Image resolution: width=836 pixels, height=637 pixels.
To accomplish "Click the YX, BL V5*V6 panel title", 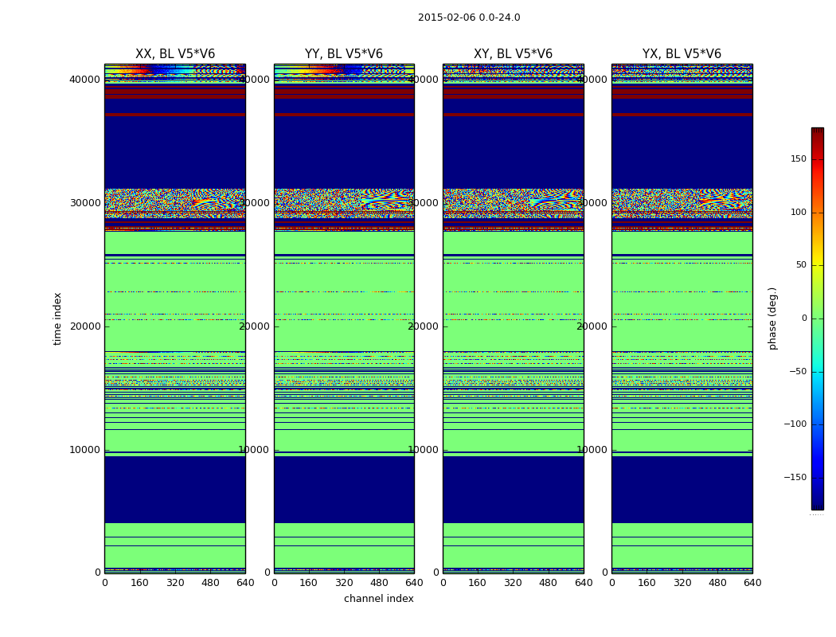I will [x=682, y=54].
